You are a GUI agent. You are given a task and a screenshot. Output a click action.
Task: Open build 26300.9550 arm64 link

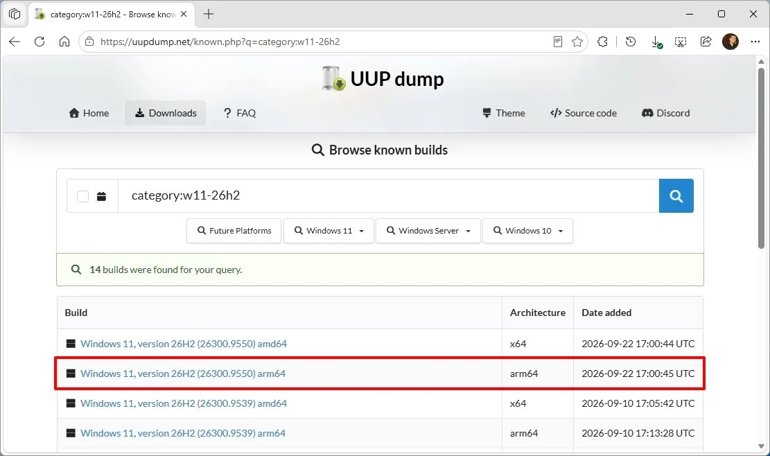click(x=183, y=374)
